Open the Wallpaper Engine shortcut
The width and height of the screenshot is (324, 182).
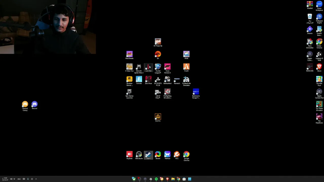coord(319,19)
